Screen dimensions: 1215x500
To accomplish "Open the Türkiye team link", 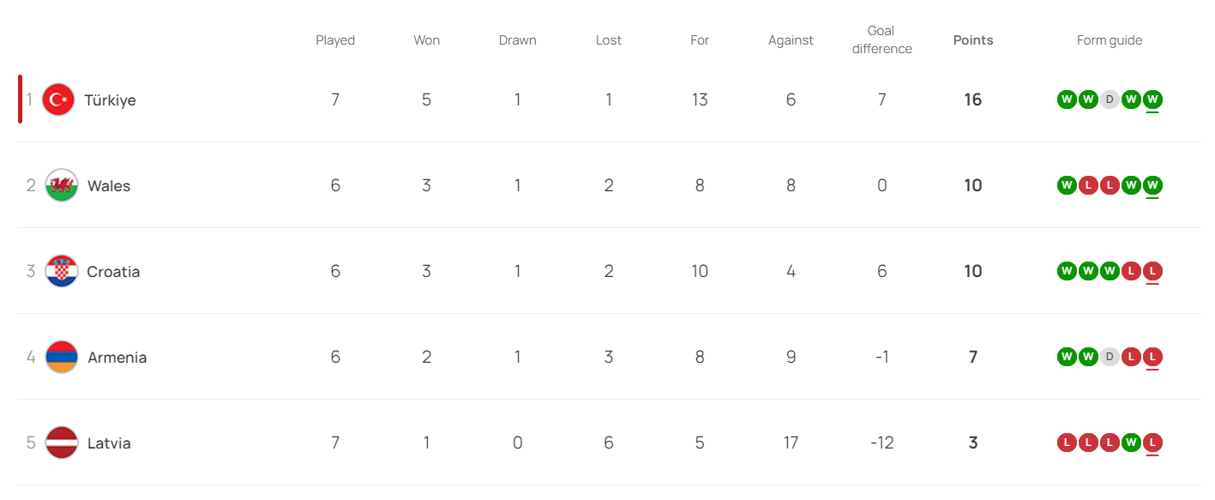I will click(110, 100).
